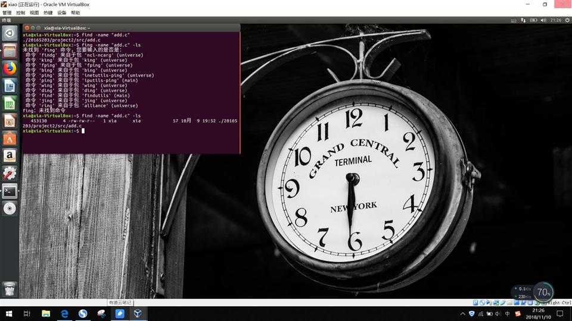Click the Ubuntu network indicator arrows

click(523, 20)
